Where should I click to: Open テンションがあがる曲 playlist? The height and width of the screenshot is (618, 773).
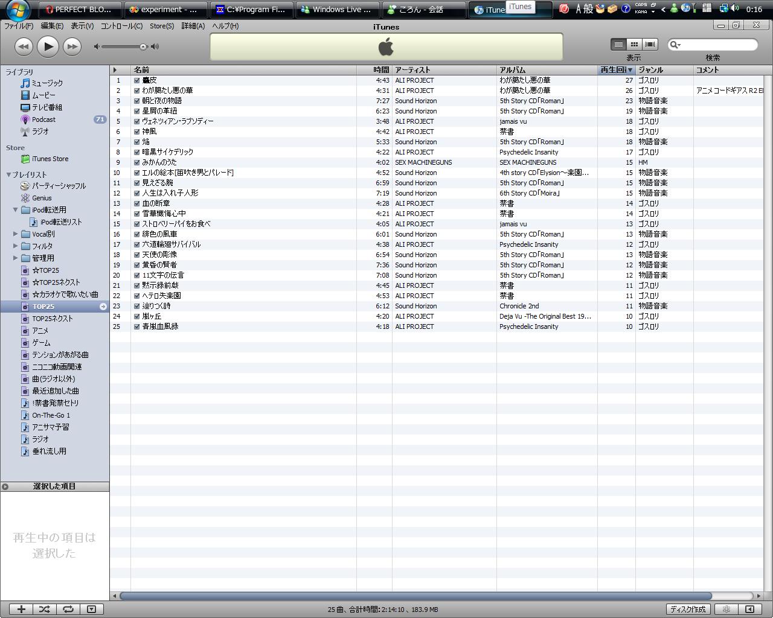coord(54,355)
